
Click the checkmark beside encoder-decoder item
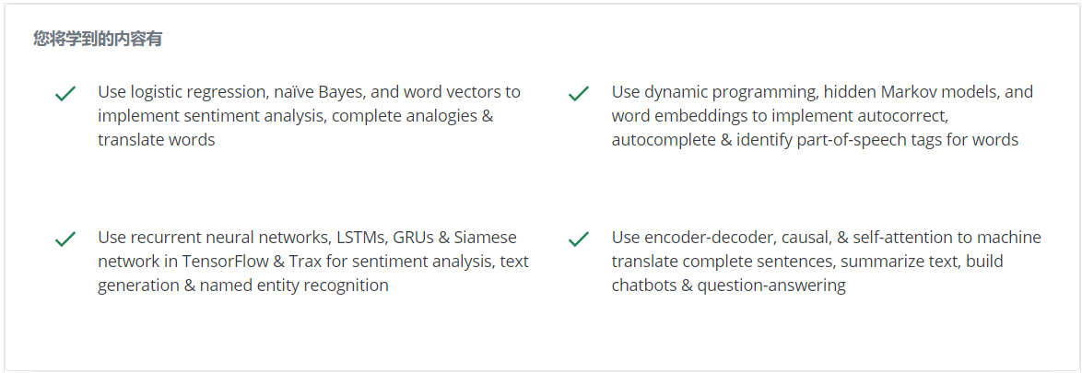coord(578,239)
